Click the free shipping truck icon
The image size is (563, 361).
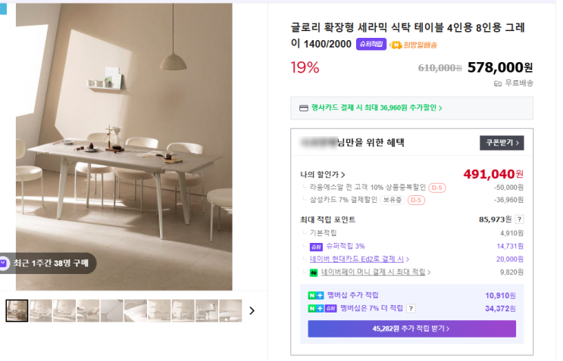pos(498,83)
